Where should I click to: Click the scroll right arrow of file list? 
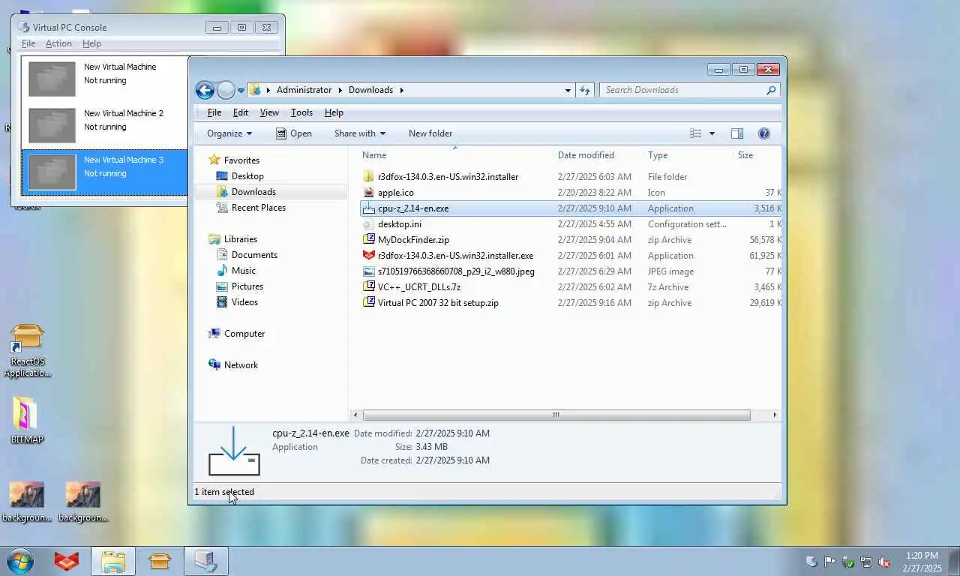775,415
